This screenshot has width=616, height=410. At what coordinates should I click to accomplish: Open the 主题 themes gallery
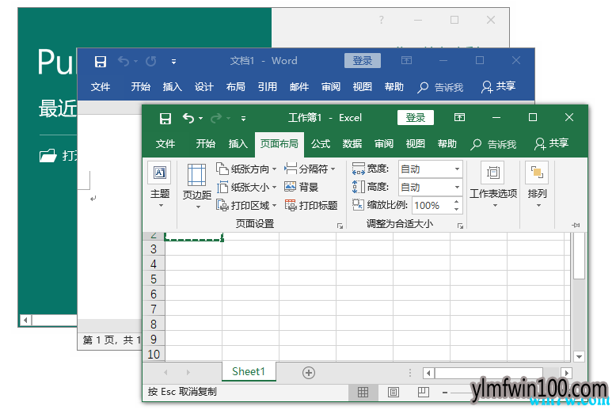point(160,184)
